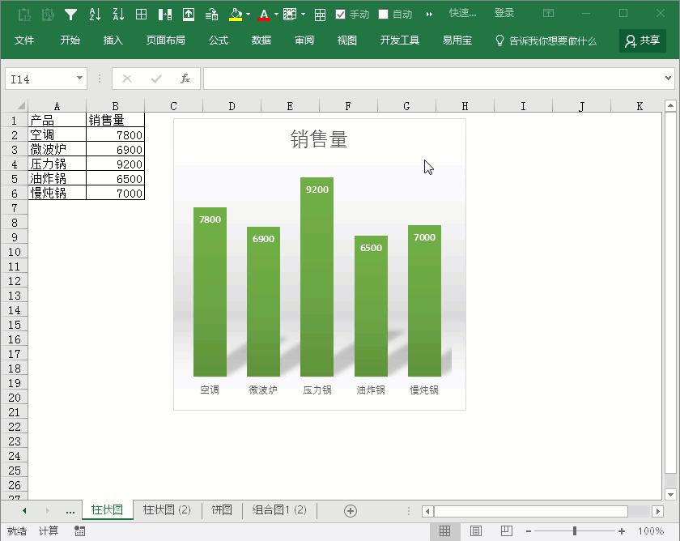Toggle the macro recording icon in status bar

click(x=80, y=532)
